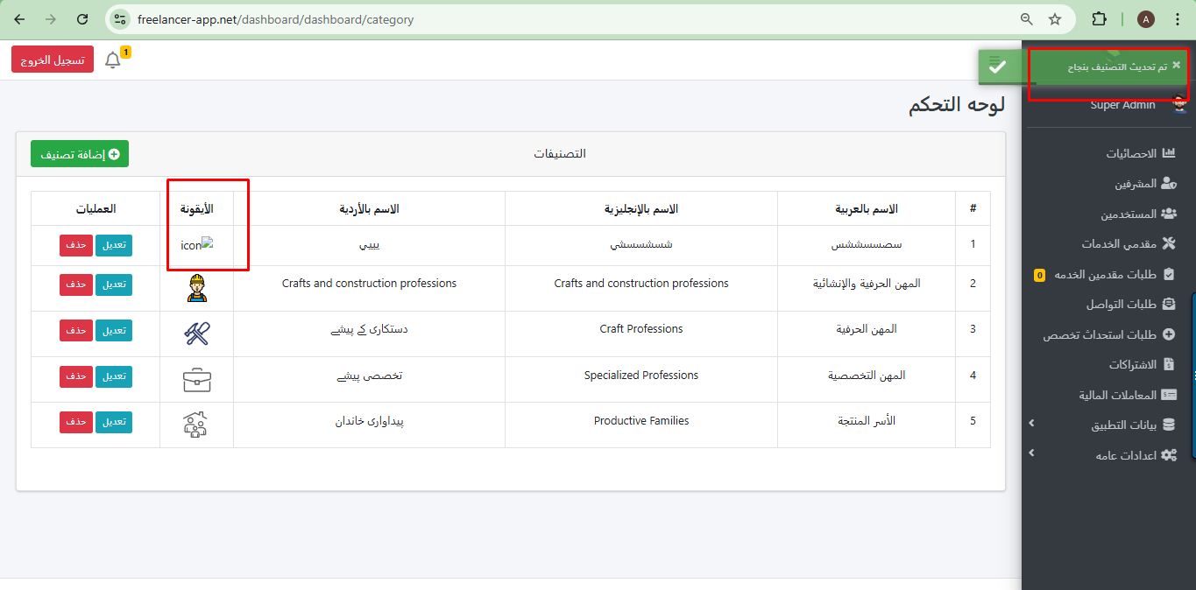The width and height of the screenshot is (1196, 590).
Task: Go to مقدمي الخدمات in the sidebar
Action: point(1129,244)
